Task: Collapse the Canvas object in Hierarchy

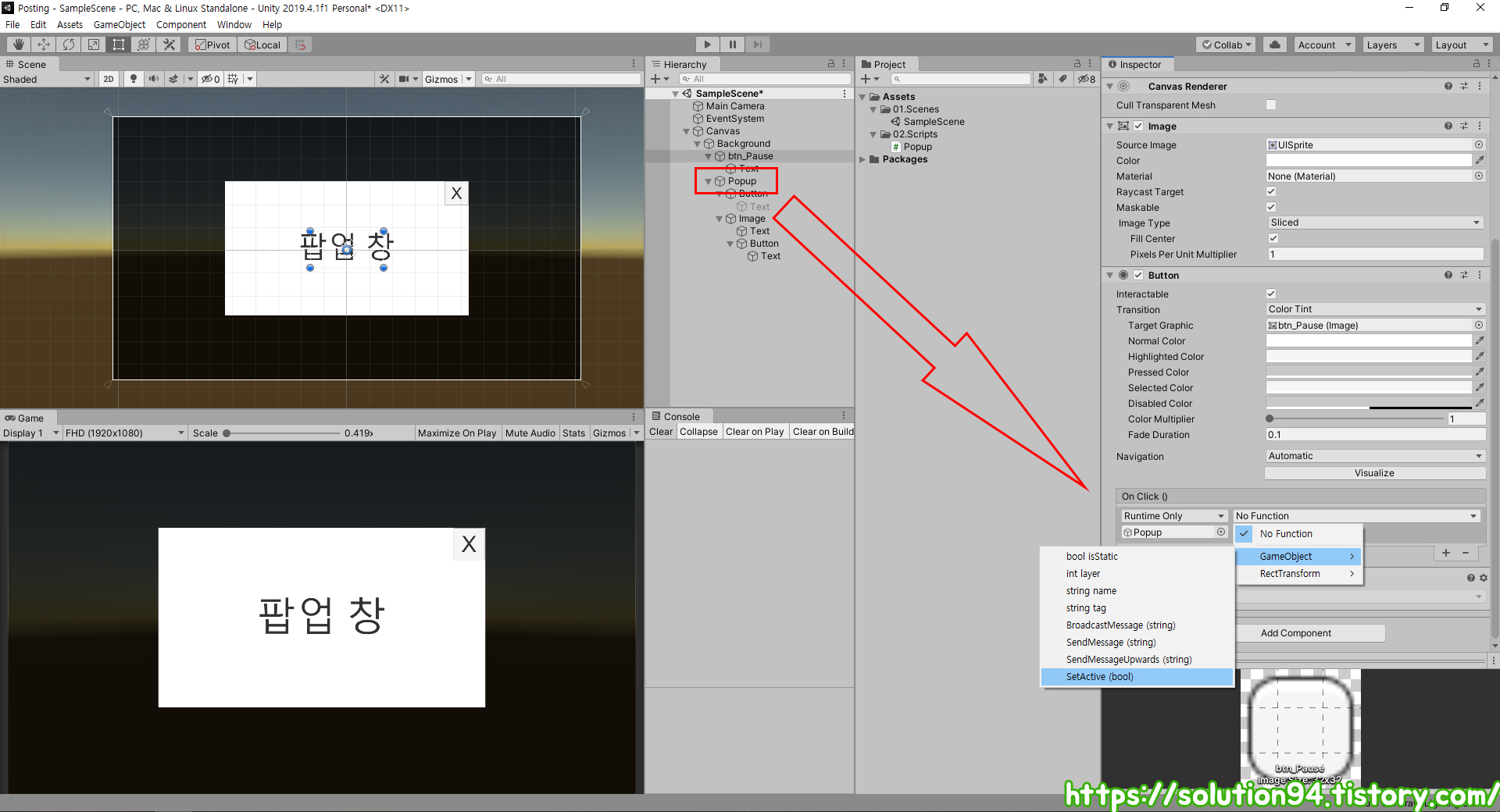Action: [687, 131]
